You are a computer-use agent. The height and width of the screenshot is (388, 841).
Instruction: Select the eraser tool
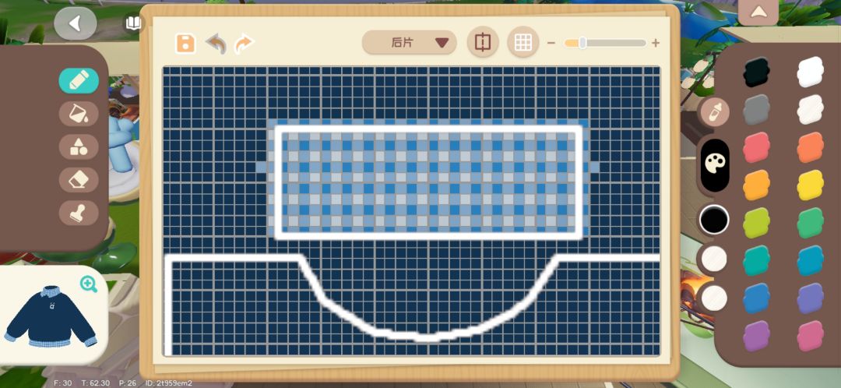(x=79, y=180)
